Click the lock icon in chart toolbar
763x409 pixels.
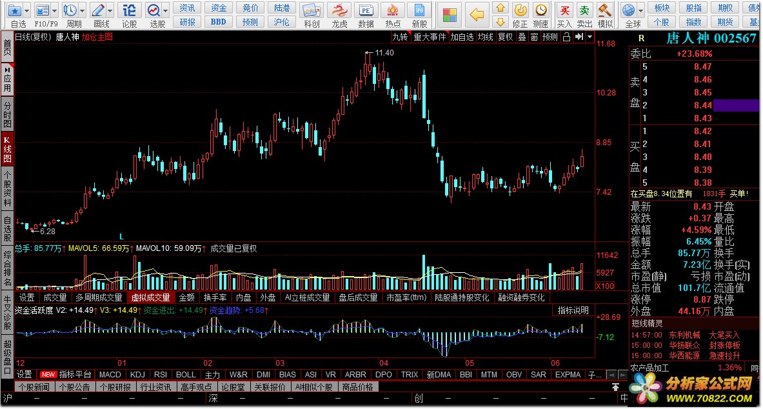pos(566,37)
